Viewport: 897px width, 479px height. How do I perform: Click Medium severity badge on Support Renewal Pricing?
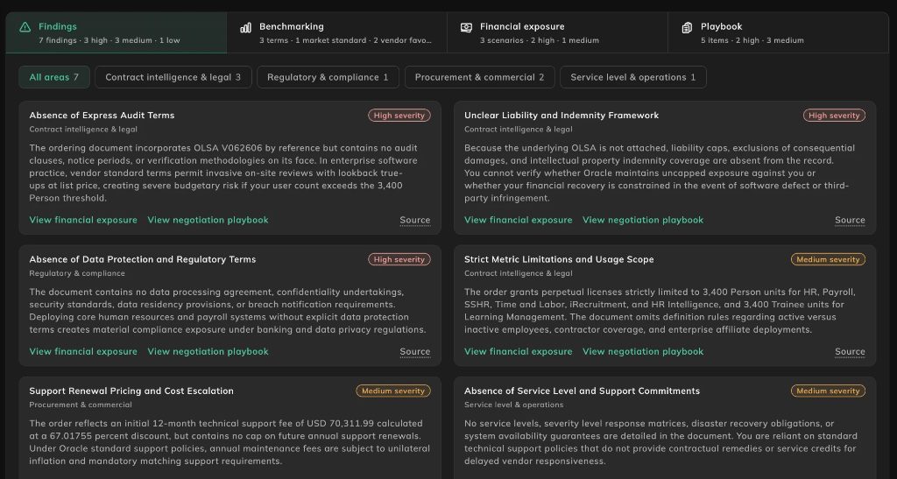pyautogui.click(x=393, y=391)
